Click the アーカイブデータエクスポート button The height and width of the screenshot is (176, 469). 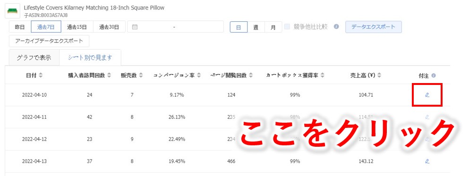49,41
